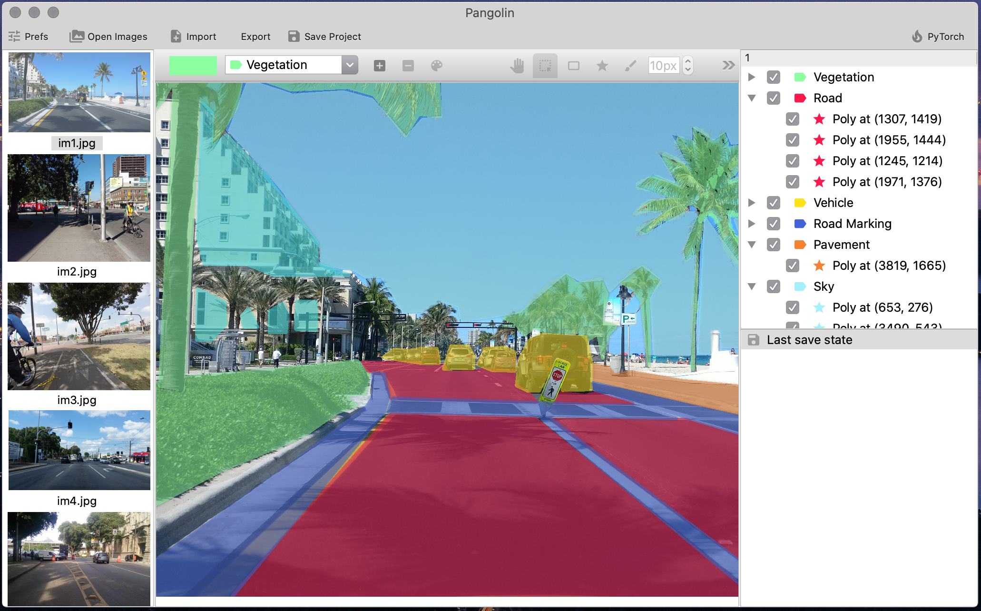Viewport: 981px width, 611px height.
Task: Click the remove class minus icon
Action: (408, 66)
